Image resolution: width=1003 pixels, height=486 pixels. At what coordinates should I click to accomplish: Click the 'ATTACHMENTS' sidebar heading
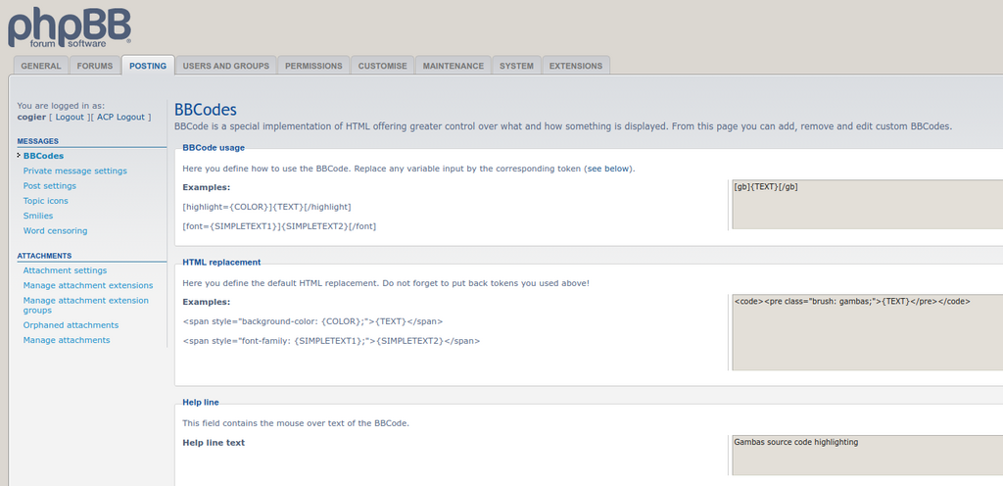(44, 256)
